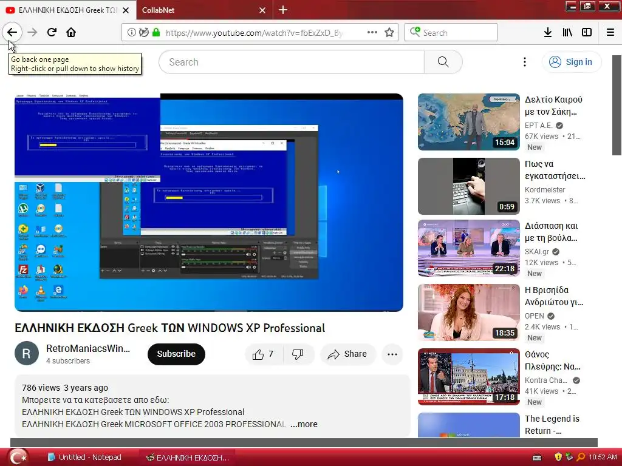The width and height of the screenshot is (622, 466).
Task: Open the Firefox hamburger menu
Action: 610,32
